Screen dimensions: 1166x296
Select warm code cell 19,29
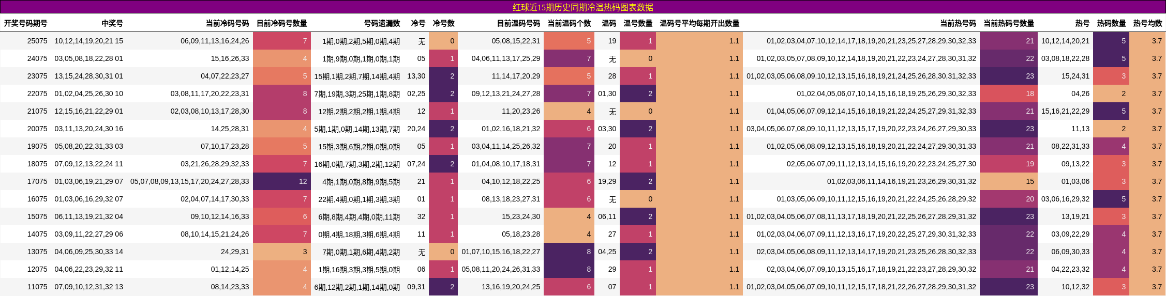coord(607,181)
